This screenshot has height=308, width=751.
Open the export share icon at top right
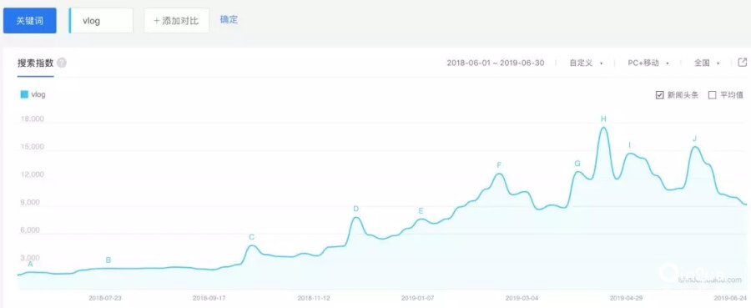click(x=742, y=63)
